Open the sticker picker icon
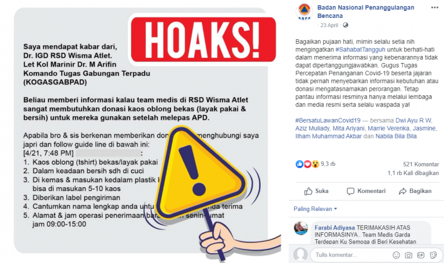 pos(433,255)
